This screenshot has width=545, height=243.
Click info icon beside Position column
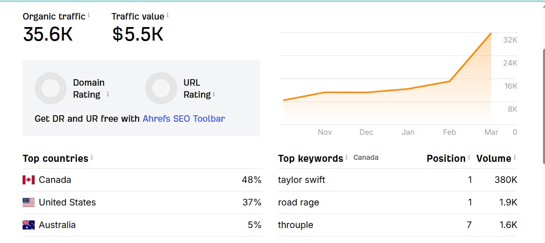tap(469, 157)
